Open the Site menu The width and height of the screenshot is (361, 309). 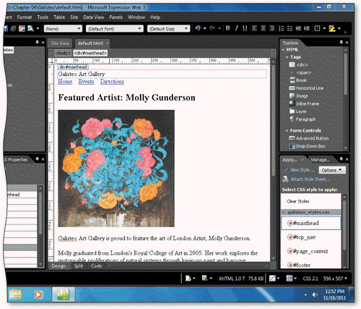pos(74,17)
